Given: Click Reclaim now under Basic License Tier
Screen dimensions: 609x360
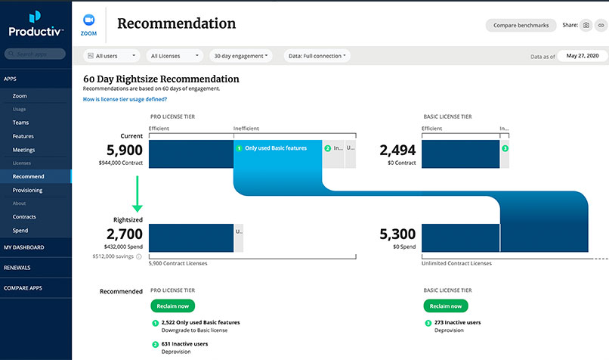Looking at the screenshot, I should 446,306.
